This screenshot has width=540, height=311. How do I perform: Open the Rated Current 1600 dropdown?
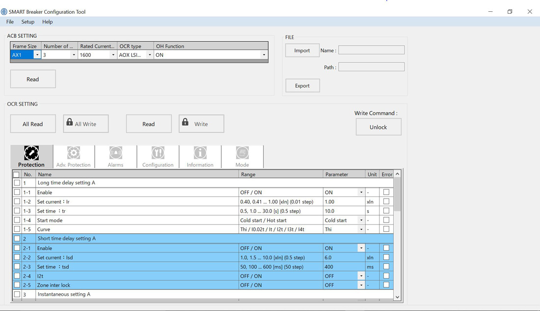point(113,55)
